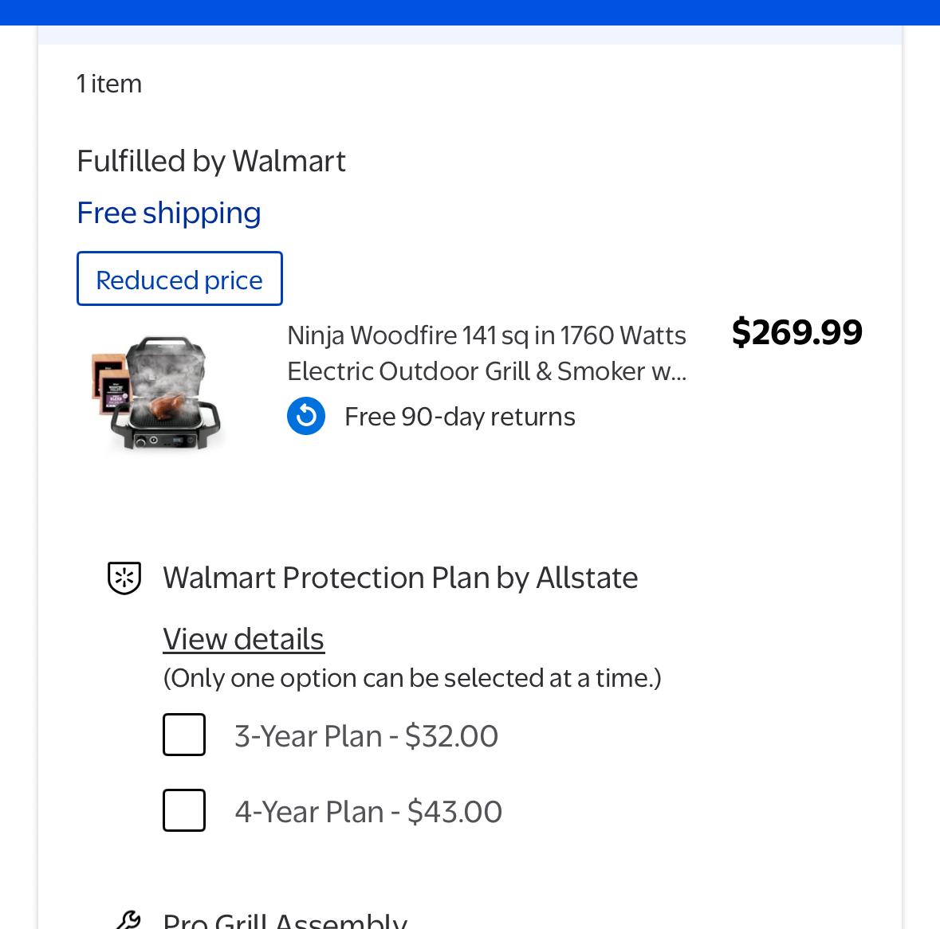Click the Free 90-day returns text
This screenshot has width=940, height=929.
tap(459, 417)
